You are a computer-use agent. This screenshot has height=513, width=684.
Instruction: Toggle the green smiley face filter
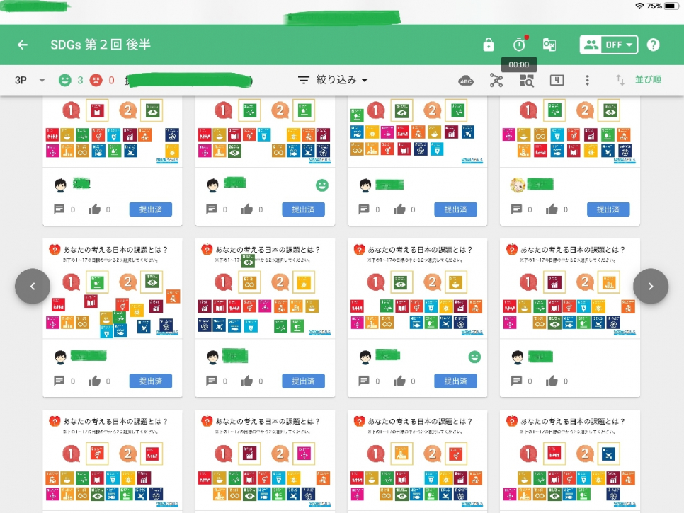tap(65, 81)
